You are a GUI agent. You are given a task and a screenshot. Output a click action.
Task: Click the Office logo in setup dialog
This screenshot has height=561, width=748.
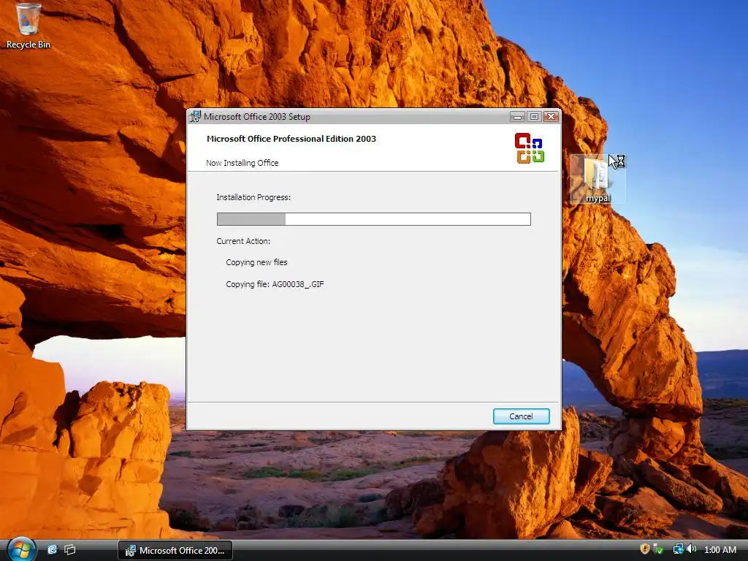(x=529, y=148)
